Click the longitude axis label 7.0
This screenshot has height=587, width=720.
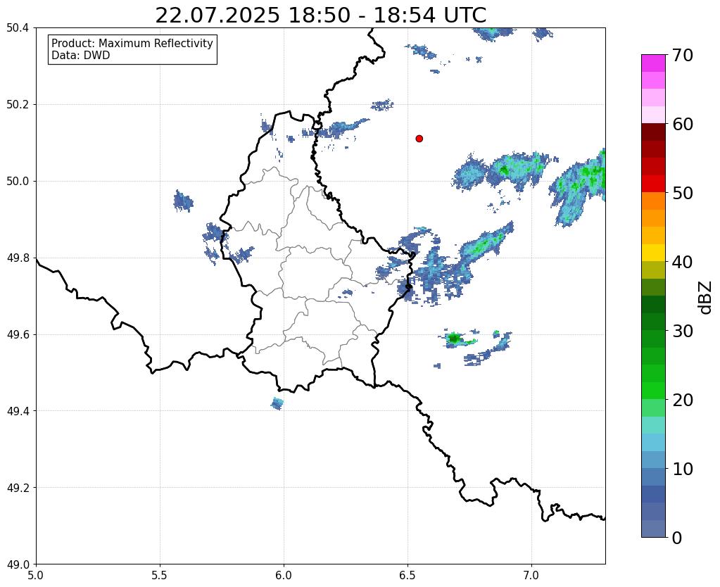[x=531, y=575]
